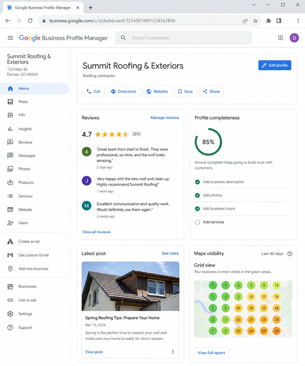Click the Businesses storefront icon

click(10, 287)
